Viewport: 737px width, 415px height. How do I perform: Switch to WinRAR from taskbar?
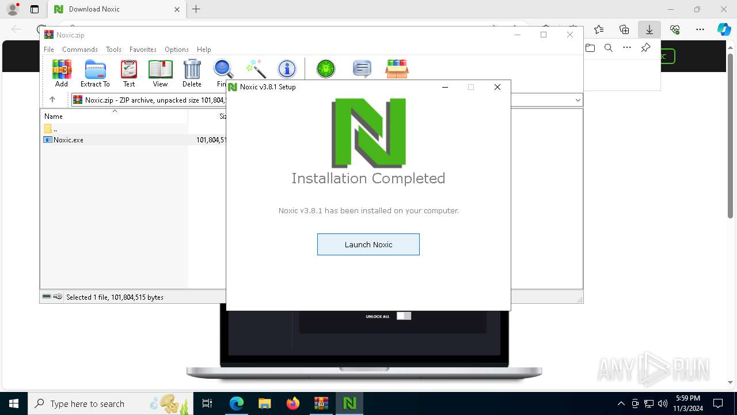coord(321,403)
